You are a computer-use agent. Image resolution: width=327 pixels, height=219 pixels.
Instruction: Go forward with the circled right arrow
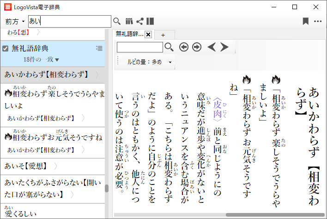[x=197, y=47]
